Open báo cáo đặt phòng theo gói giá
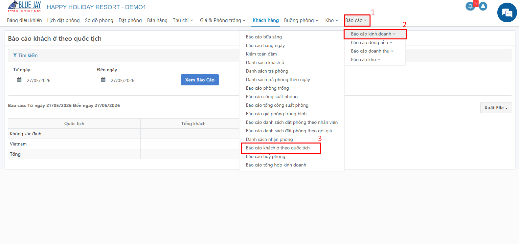Screen dimensions: 519x244 click(289, 131)
